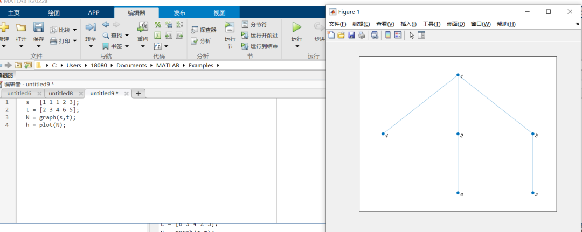582x232 pixels.
Task: Close the untitled9 editor tab
Action: 126,94
